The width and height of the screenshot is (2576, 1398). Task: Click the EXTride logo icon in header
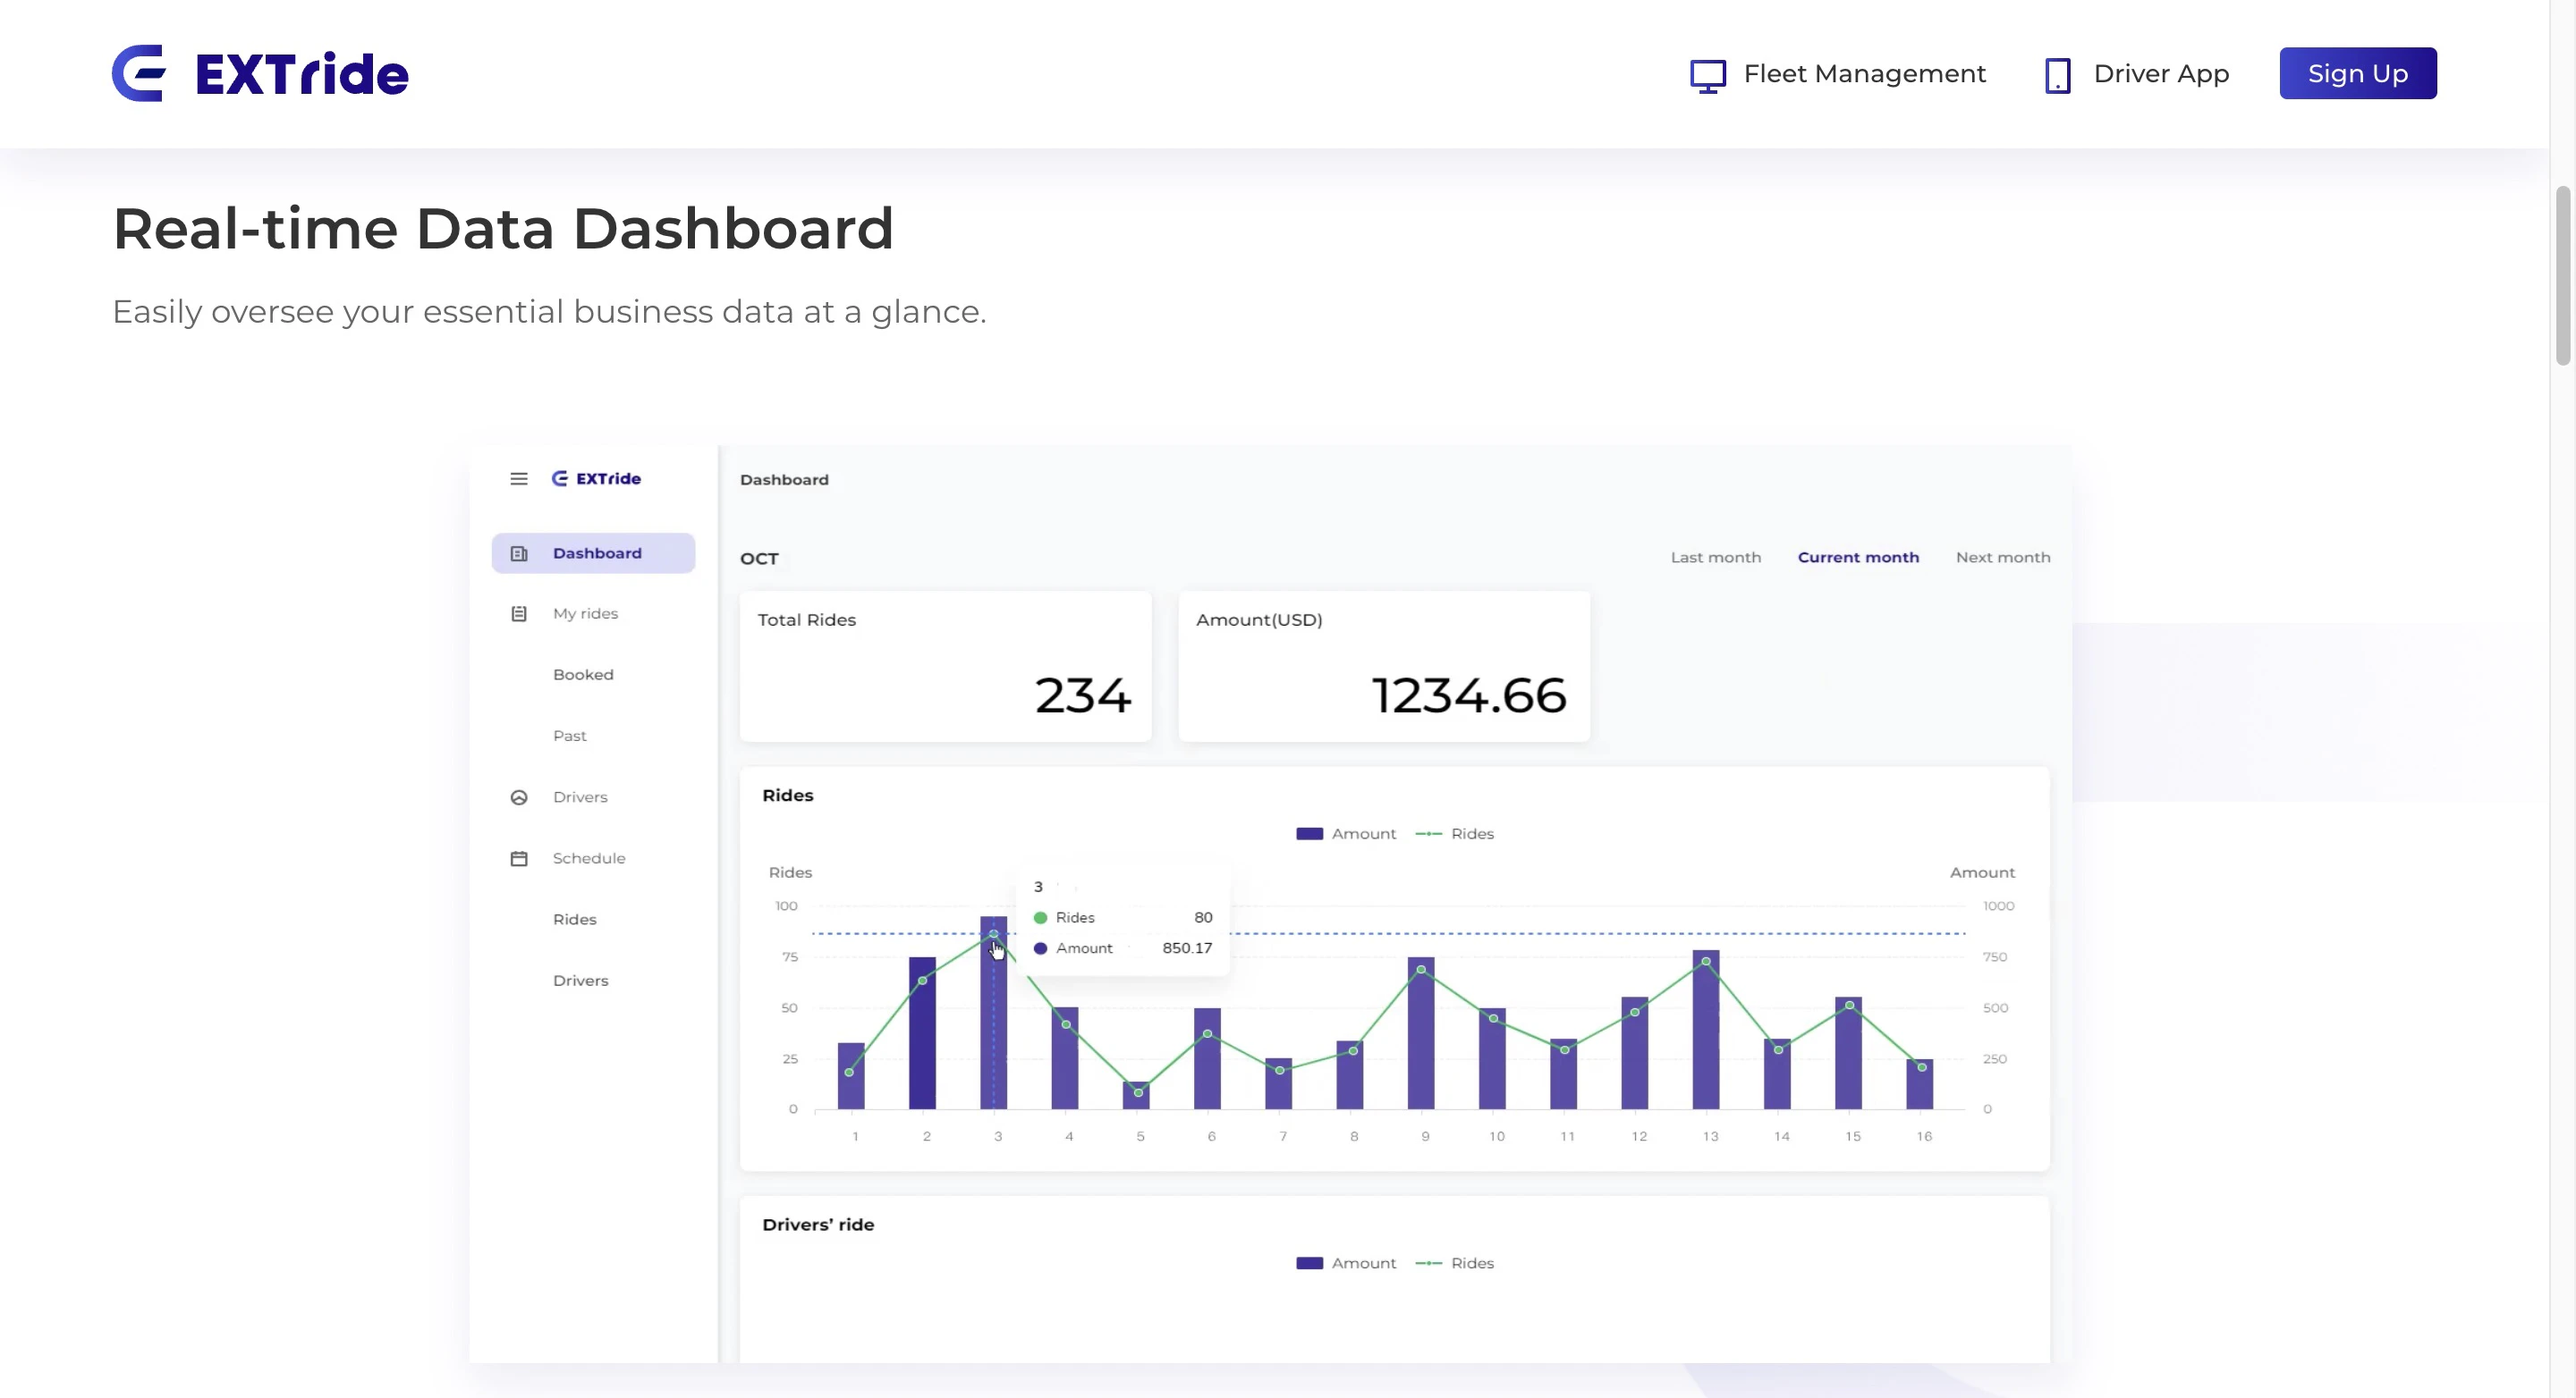(x=138, y=73)
